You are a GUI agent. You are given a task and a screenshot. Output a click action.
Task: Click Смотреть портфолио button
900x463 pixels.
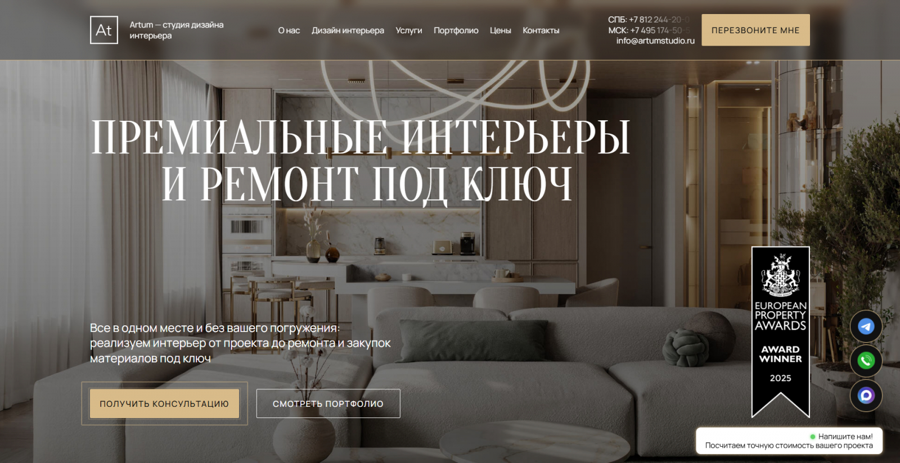click(328, 403)
